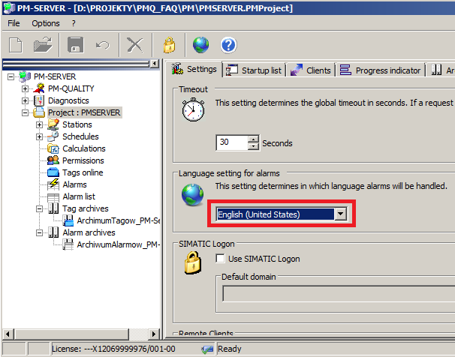Select the Alarm list tree item

(79, 196)
